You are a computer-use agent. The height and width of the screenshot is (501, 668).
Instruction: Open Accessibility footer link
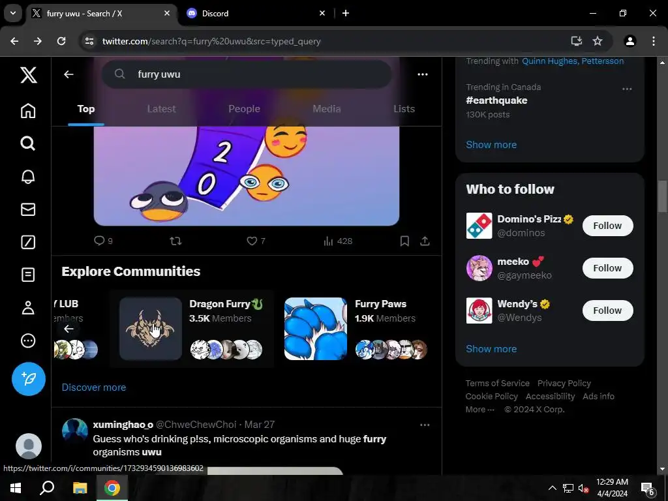551,396
